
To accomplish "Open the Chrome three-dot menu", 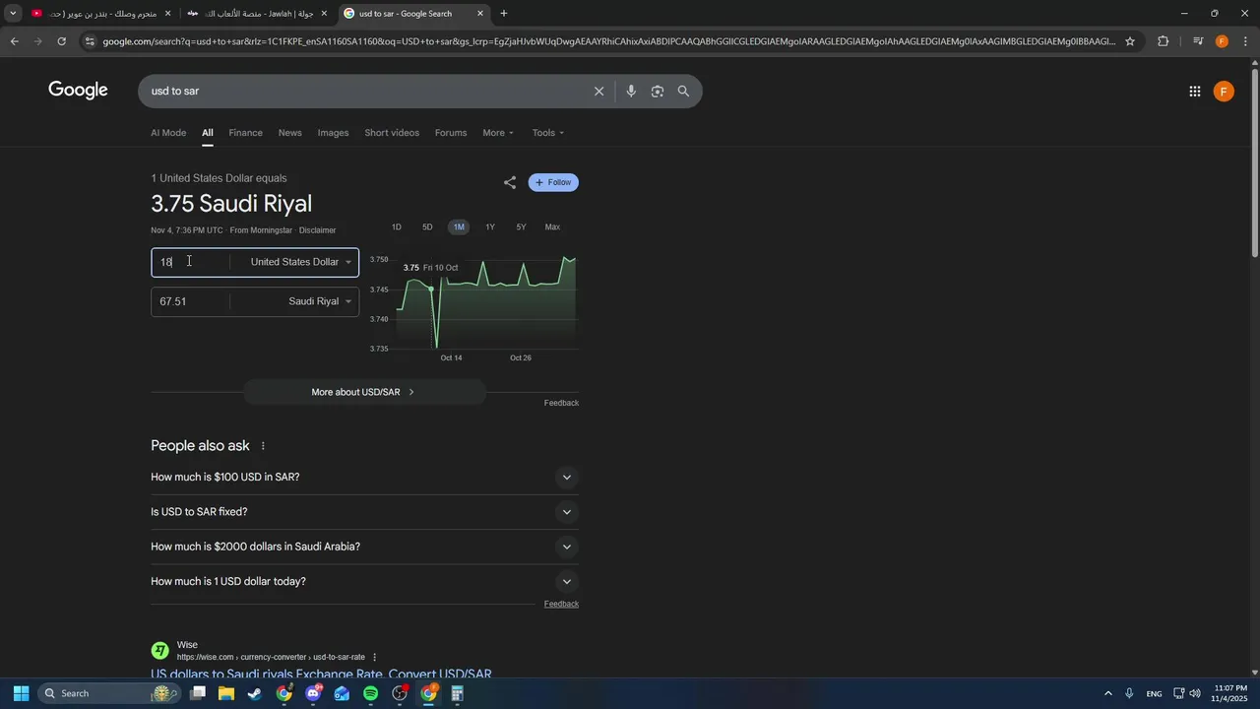I will pos(1246,41).
